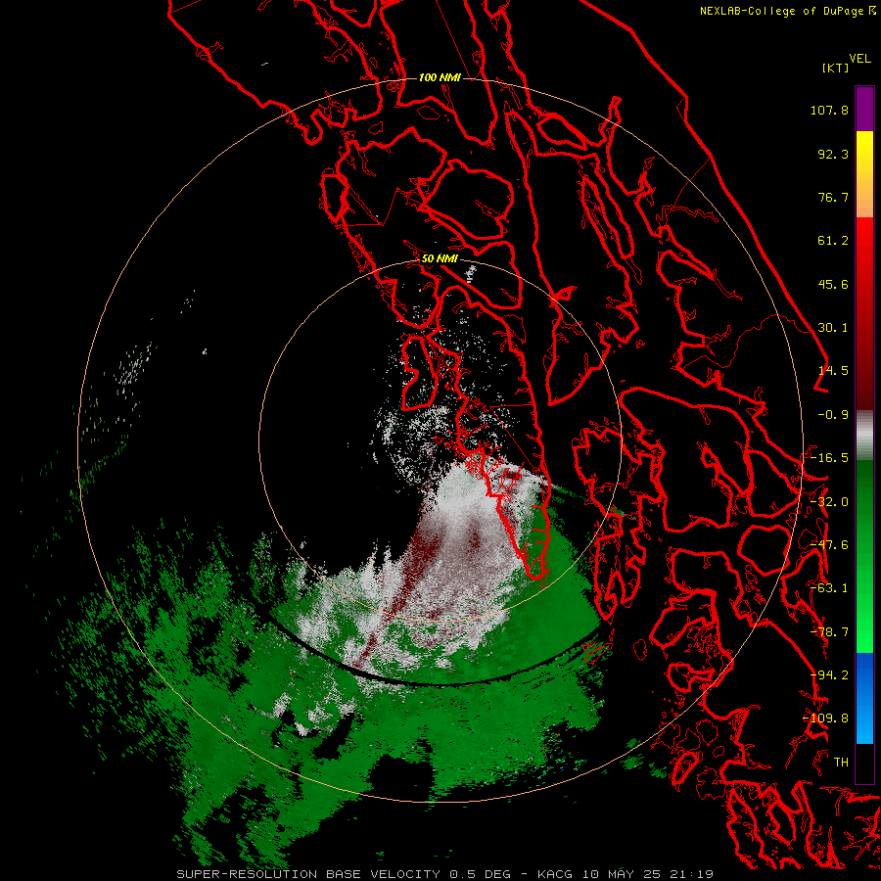Click the 107.8 velocity scale value
Image resolution: width=881 pixels, height=881 pixels.
point(829,110)
